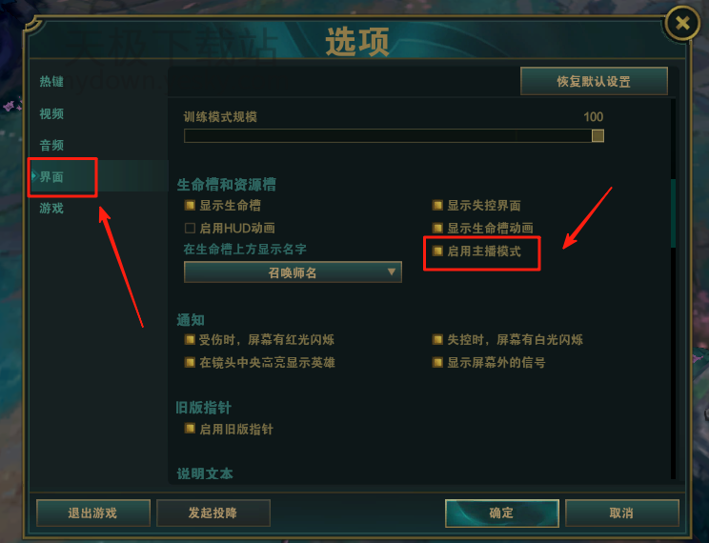Viewport: 709px width, 543px height.
Task: Switch to the 视频 video tab
Action: 51,113
